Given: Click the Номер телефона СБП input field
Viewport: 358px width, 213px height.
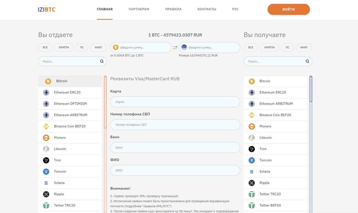Looking at the screenshot, I should click(175, 125).
